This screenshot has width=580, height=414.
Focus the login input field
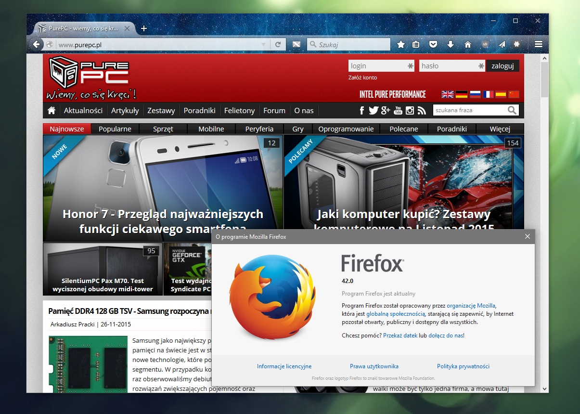(x=381, y=66)
